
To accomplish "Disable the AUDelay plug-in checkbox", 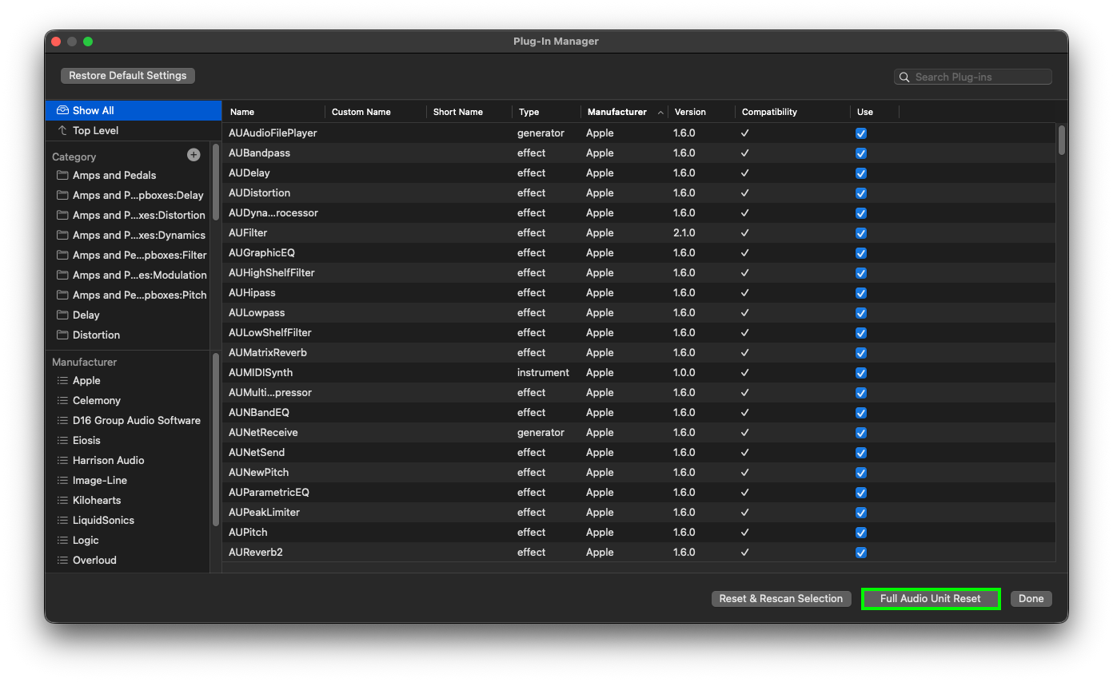I will tap(861, 173).
